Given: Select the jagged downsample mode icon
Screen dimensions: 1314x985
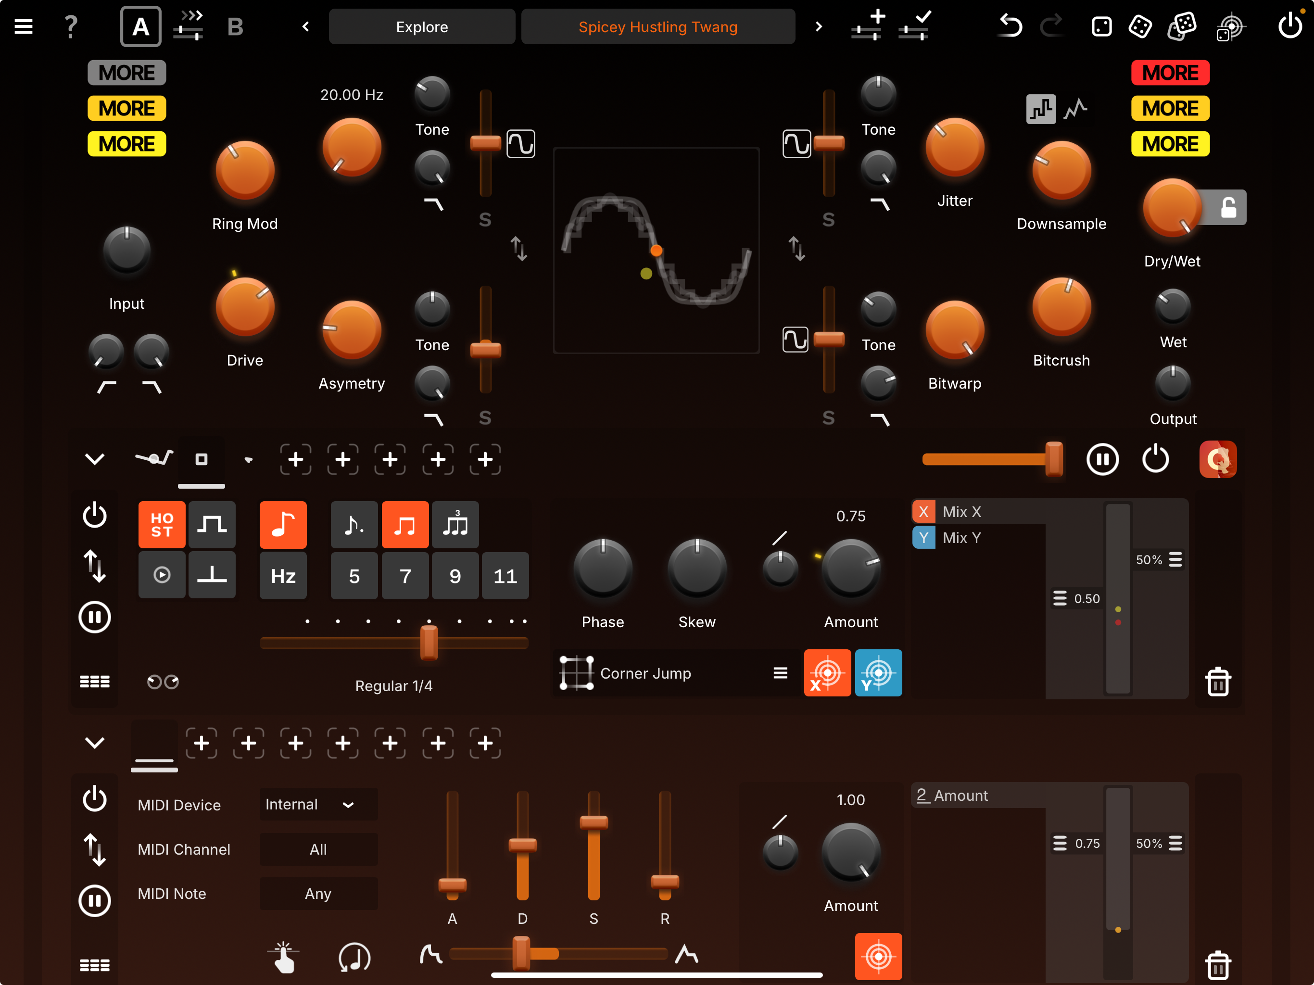Looking at the screenshot, I should 1075,109.
